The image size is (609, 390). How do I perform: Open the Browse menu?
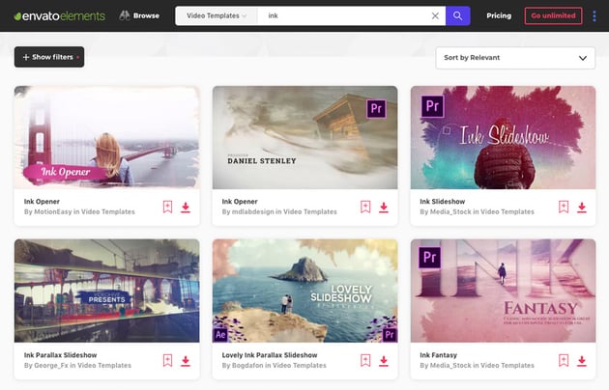(139, 15)
